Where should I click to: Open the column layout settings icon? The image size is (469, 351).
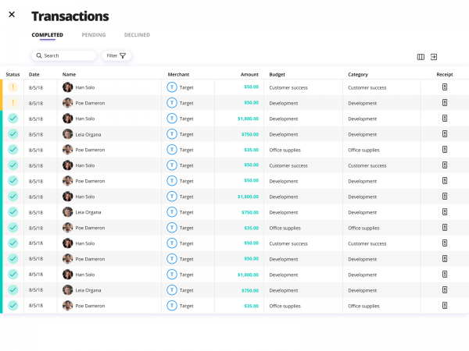pyautogui.click(x=421, y=56)
